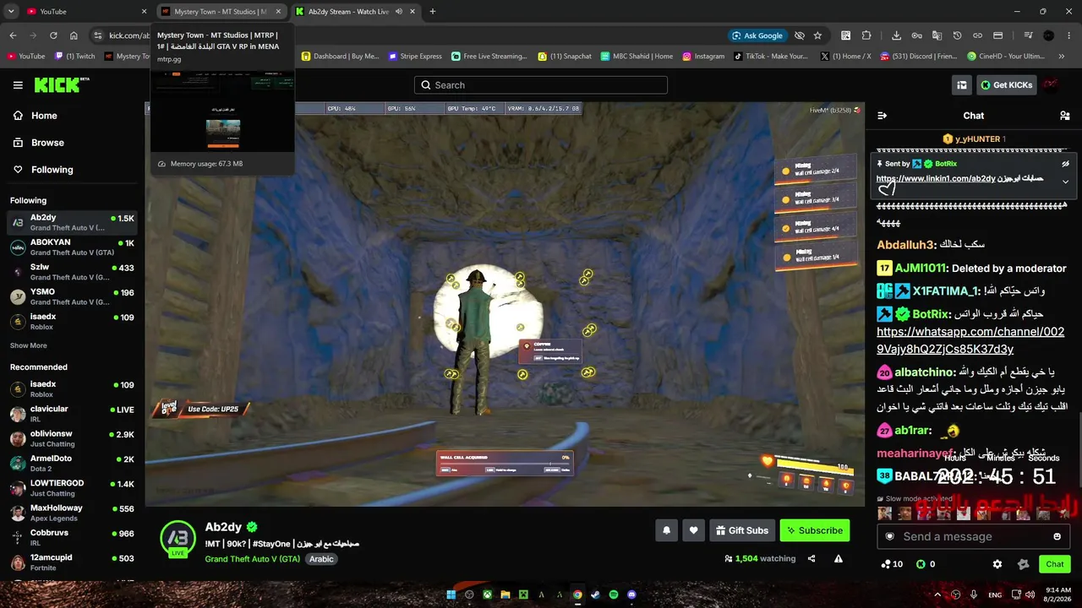Screen dimensions: 1082x608
Task: Open Steam from the taskbar
Action: pos(595,594)
